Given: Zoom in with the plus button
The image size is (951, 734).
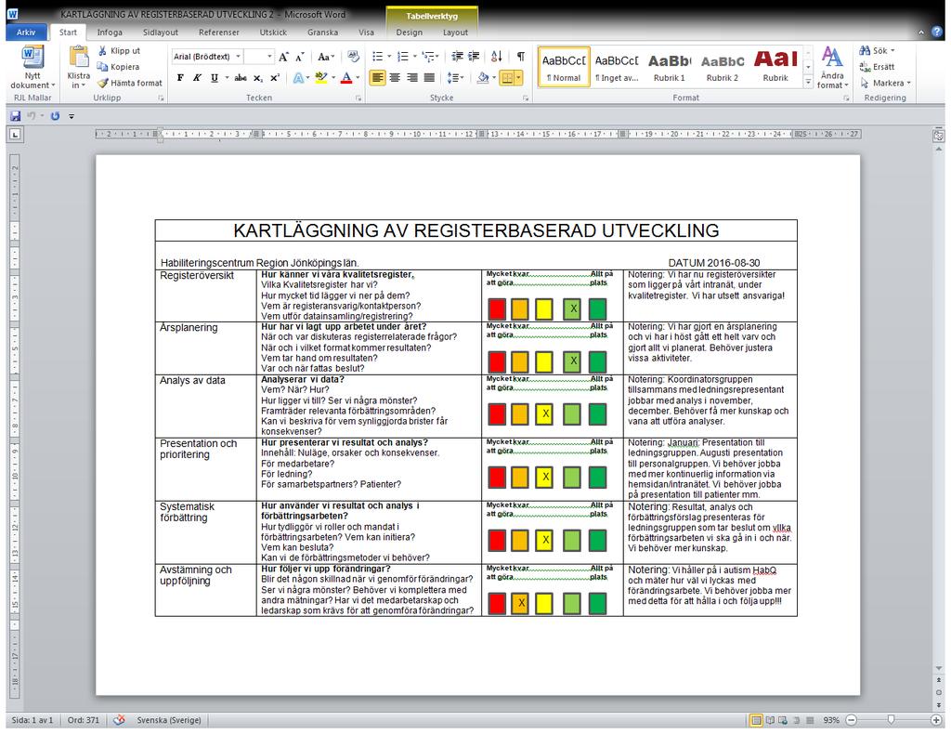Looking at the screenshot, I should [x=937, y=720].
